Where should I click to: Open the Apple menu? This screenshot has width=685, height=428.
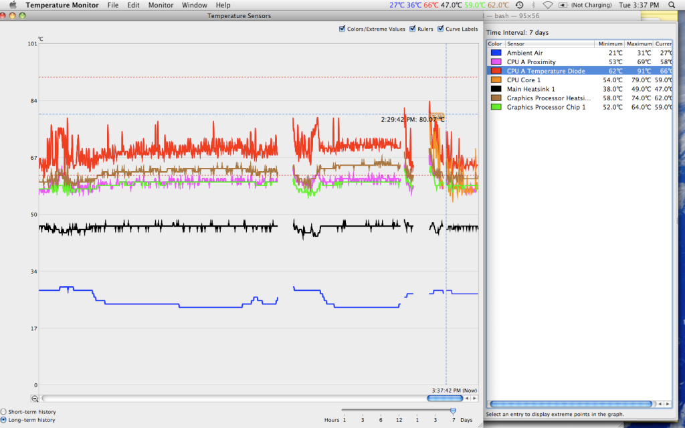pyautogui.click(x=12, y=5)
